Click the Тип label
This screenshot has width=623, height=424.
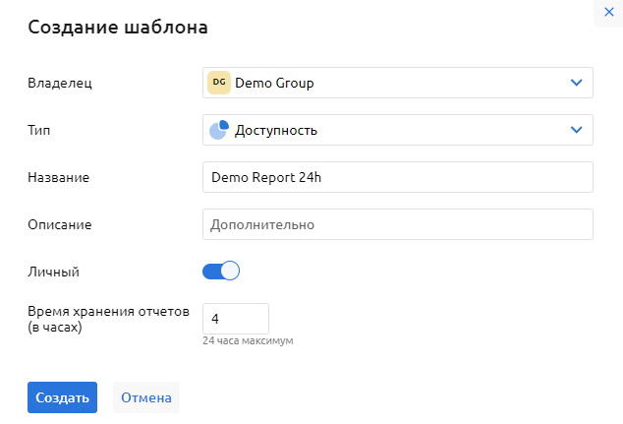point(39,130)
